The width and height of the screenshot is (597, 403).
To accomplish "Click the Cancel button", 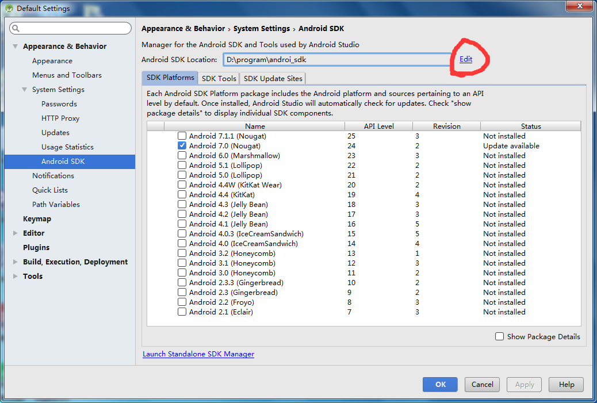I will 482,385.
